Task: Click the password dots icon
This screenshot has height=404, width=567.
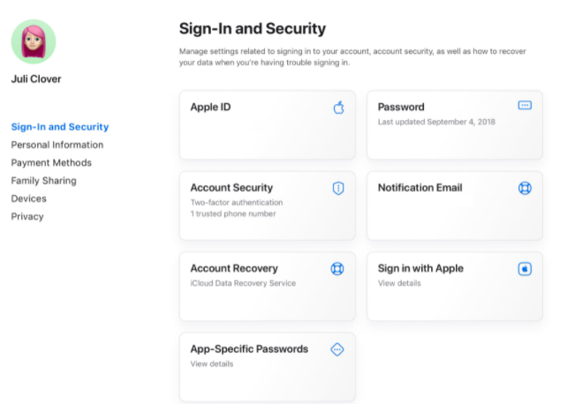Action: pyautogui.click(x=525, y=106)
